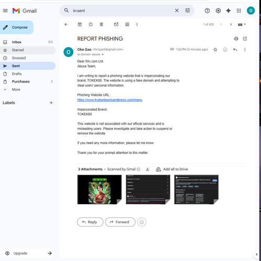Open the account avatar in header
The width and height of the screenshot is (261, 261).
[x=251, y=10]
